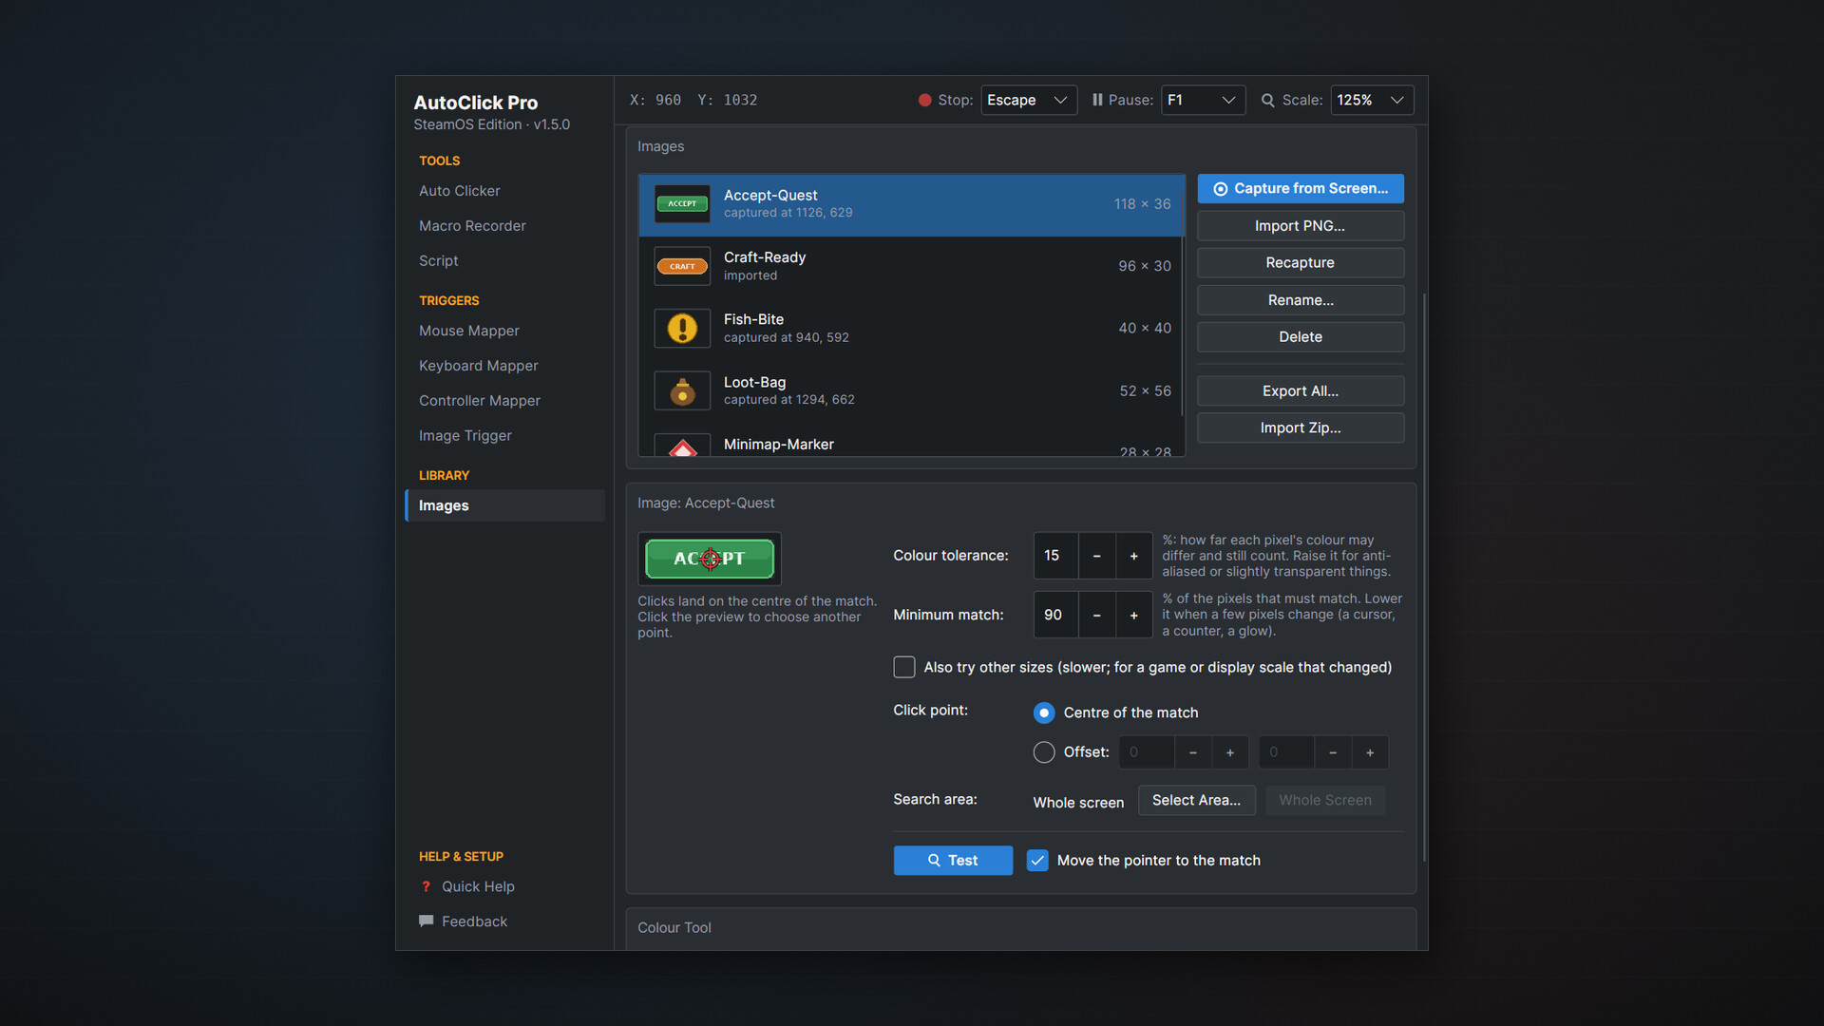
Task: Click the Rename button
Action: [1301, 300]
